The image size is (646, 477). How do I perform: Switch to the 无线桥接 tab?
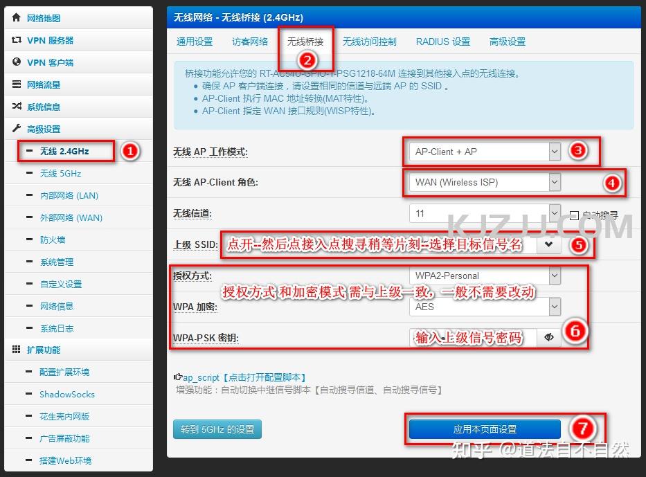tap(305, 42)
